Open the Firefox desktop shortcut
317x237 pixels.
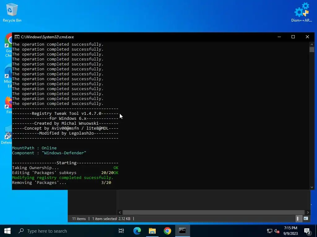pos(8,105)
